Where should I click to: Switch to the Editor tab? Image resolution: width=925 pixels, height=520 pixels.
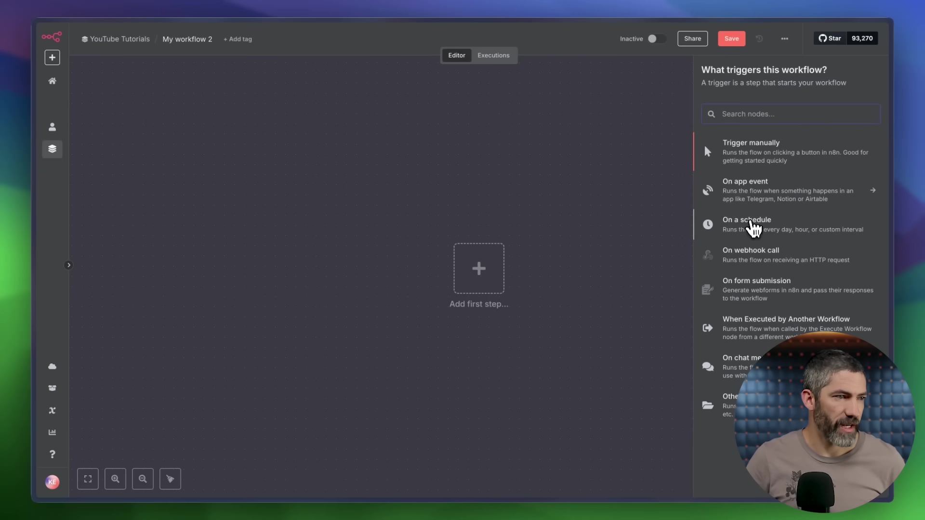coord(457,55)
